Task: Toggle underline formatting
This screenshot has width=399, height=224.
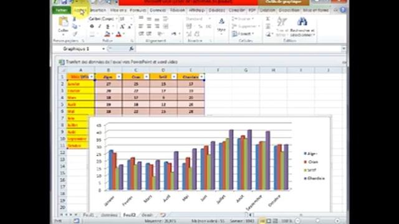Action: click(x=108, y=26)
